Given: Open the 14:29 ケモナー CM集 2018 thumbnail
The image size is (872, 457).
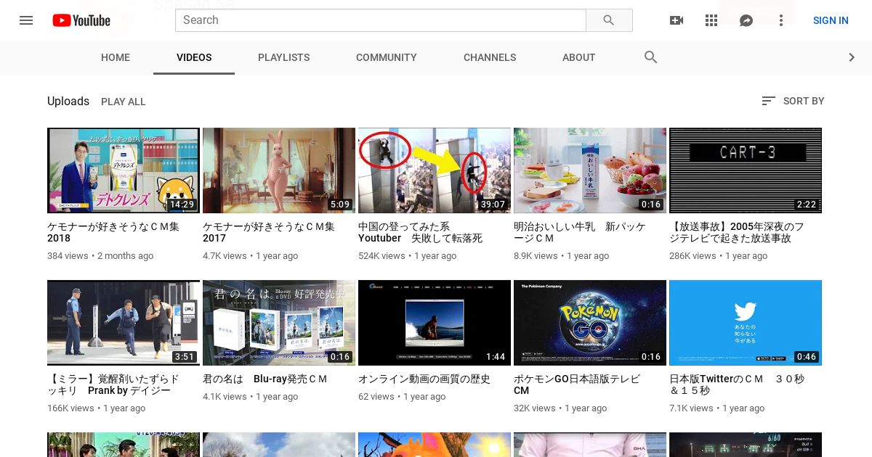Looking at the screenshot, I should coord(124,170).
